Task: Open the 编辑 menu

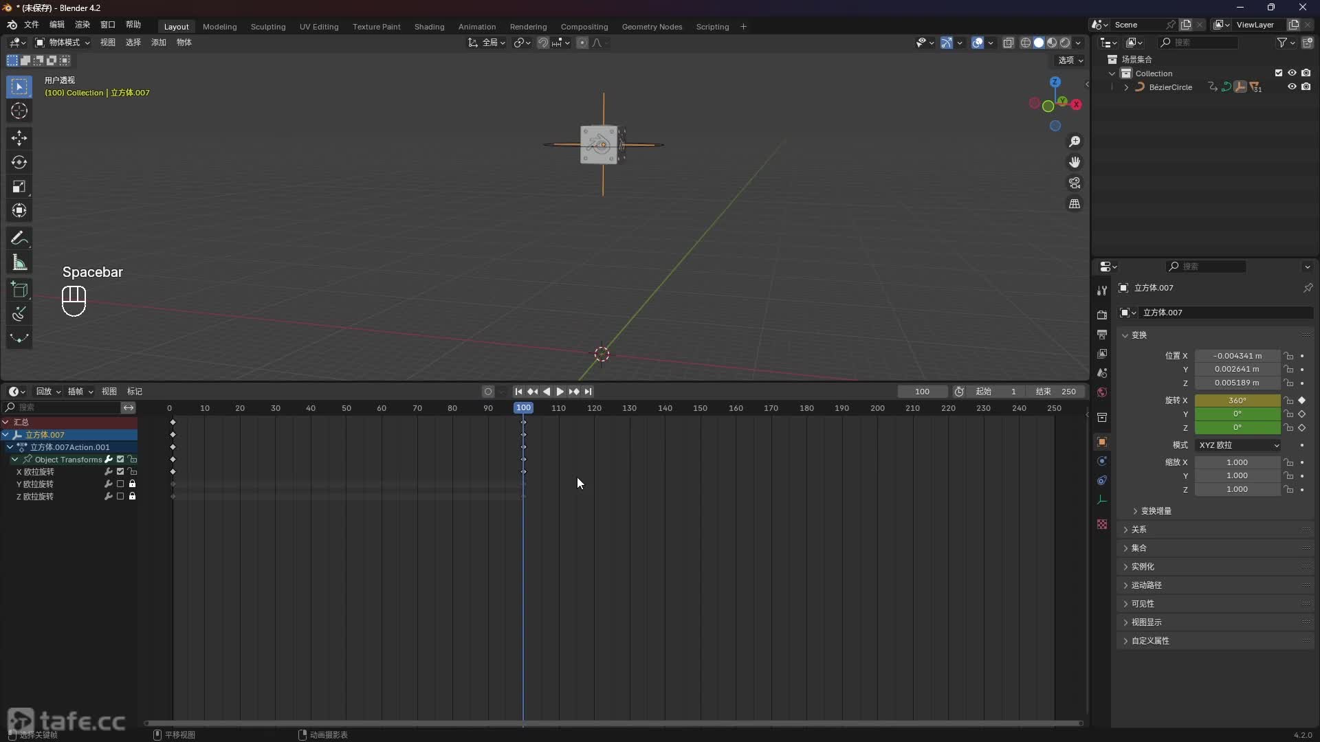Action: tap(57, 25)
